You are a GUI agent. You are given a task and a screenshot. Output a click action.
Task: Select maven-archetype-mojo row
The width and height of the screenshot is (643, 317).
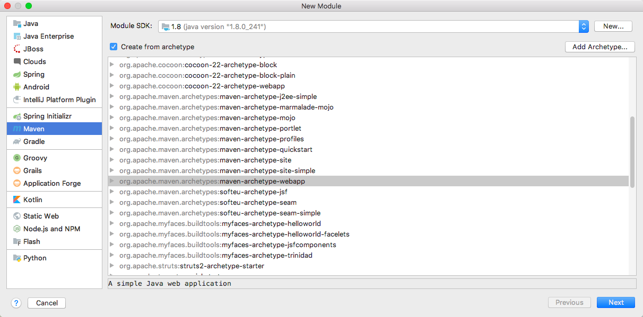click(369, 117)
